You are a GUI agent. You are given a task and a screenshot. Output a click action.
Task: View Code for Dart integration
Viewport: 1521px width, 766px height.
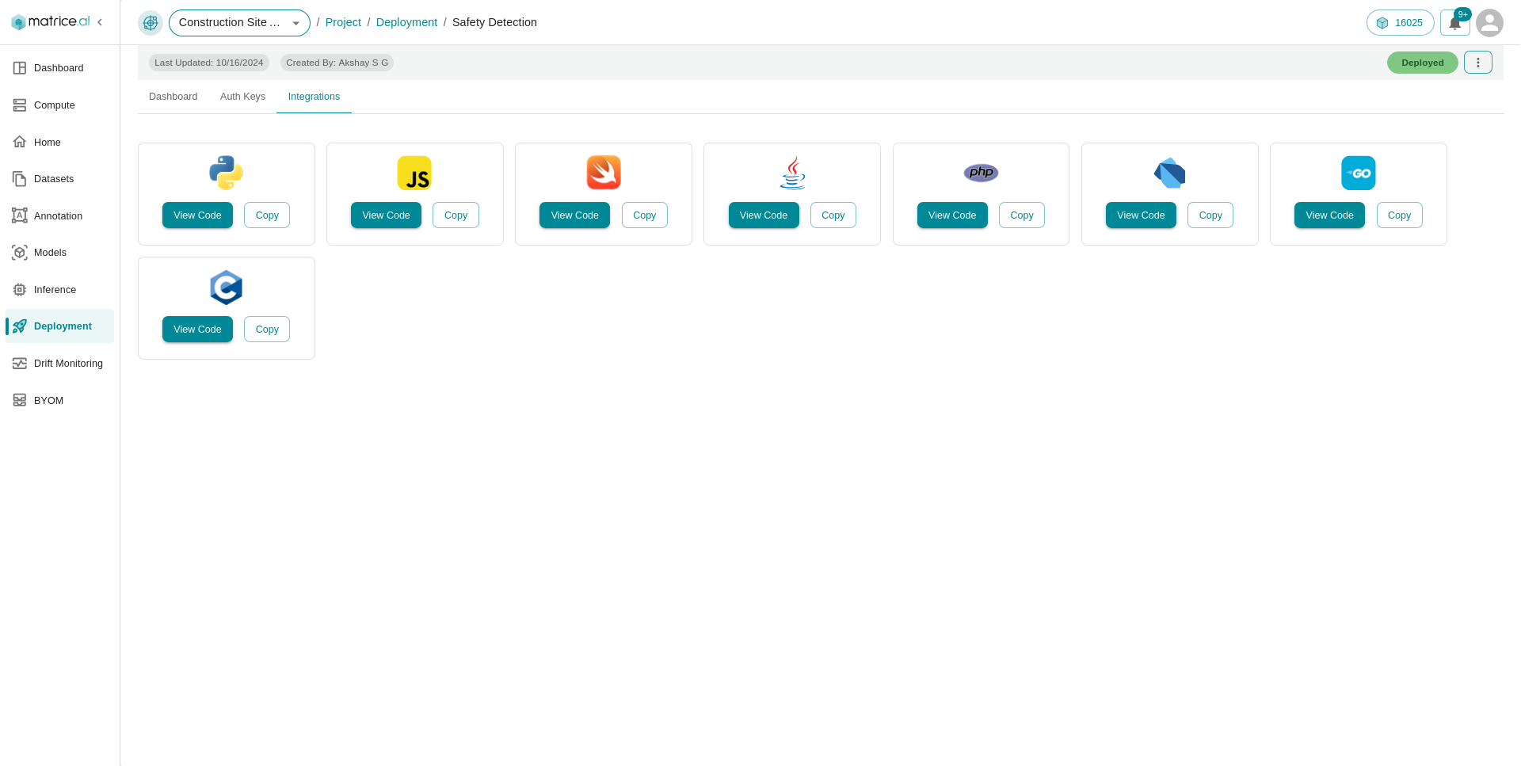click(x=1141, y=215)
